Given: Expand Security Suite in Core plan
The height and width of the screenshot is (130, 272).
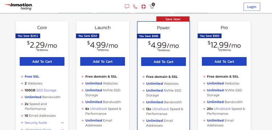Looking at the screenshot, I should (36, 122).
